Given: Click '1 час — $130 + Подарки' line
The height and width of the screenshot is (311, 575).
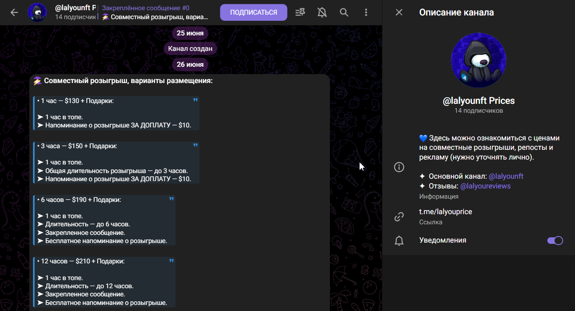Looking at the screenshot, I should point(75,101).
